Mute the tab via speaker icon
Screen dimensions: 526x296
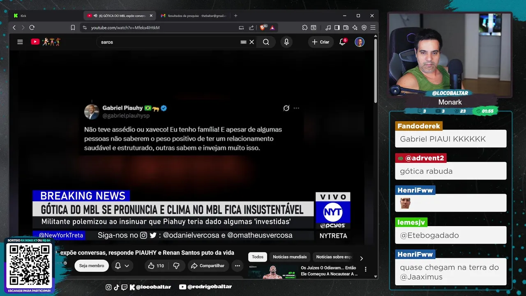95,16
